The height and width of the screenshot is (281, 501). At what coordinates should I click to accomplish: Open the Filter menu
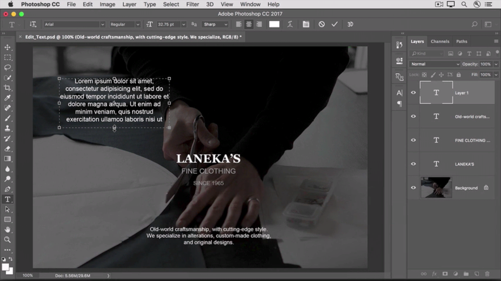point(192,4)
